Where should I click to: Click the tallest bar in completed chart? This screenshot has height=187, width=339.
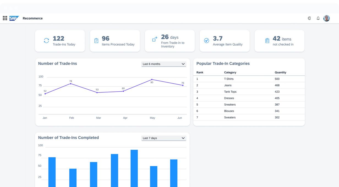click(134, 168)
